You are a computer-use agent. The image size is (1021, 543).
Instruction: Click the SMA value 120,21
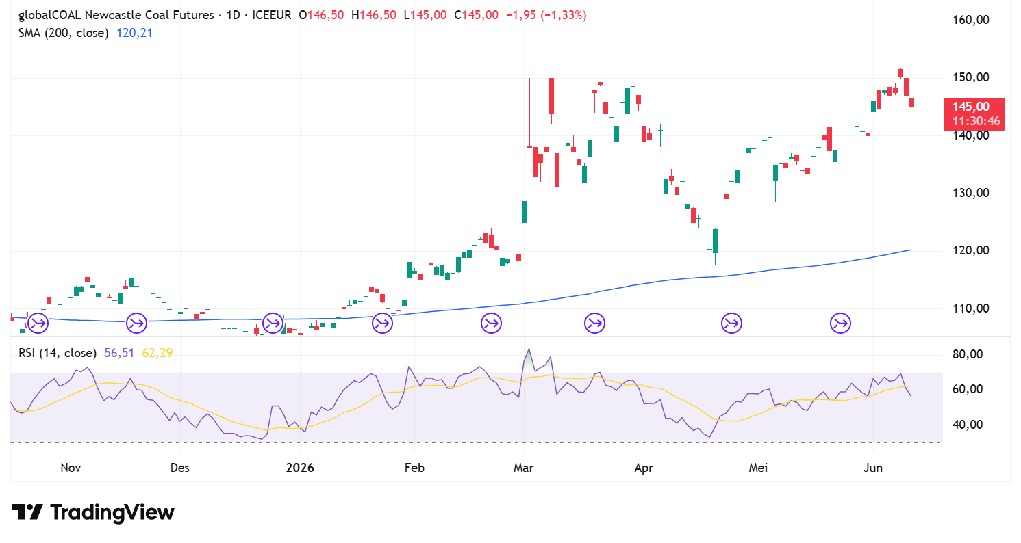[134, 32]
